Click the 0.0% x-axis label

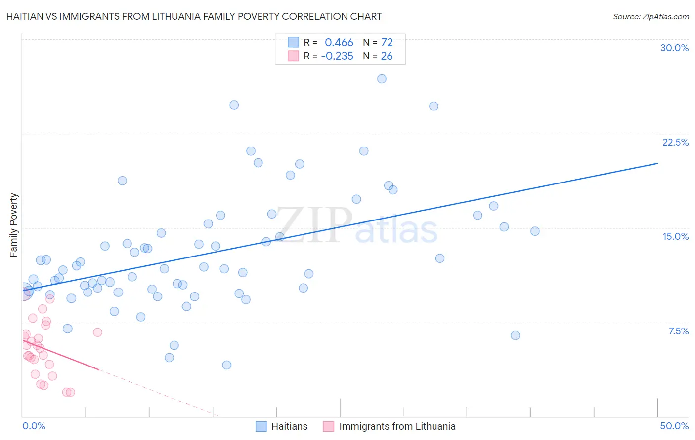pyautogui.click(x=34, y=426)
